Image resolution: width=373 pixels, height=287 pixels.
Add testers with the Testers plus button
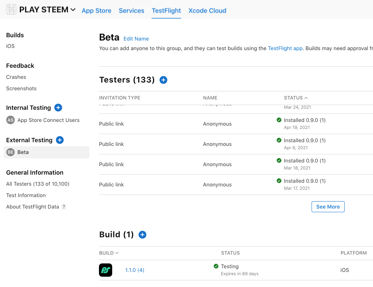tap(163, 80)
